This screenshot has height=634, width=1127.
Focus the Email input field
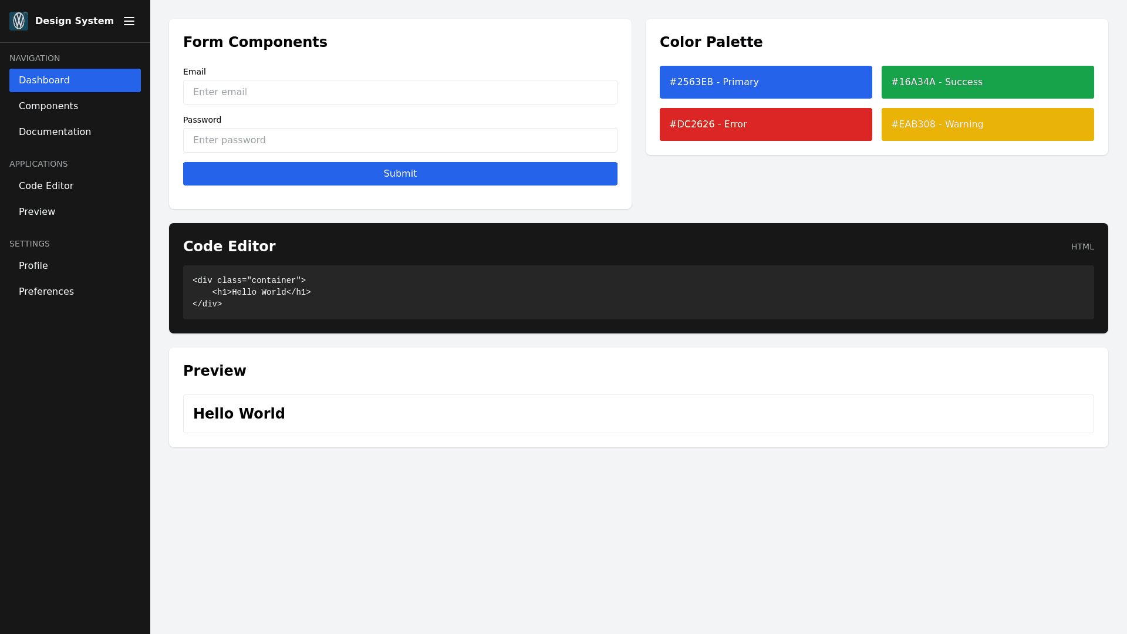[x=400, y=92]
